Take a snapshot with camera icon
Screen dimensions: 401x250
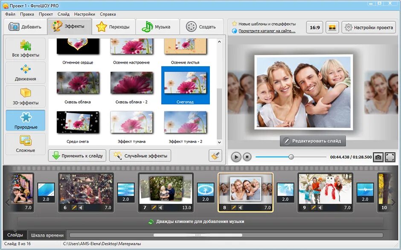click(378, 157)
